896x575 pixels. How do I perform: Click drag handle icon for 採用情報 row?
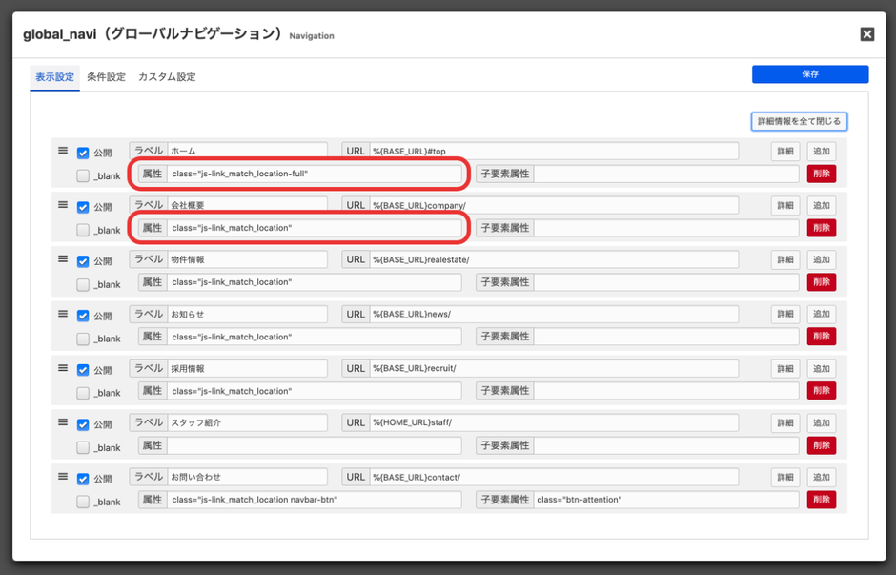(x=63, y=368)
